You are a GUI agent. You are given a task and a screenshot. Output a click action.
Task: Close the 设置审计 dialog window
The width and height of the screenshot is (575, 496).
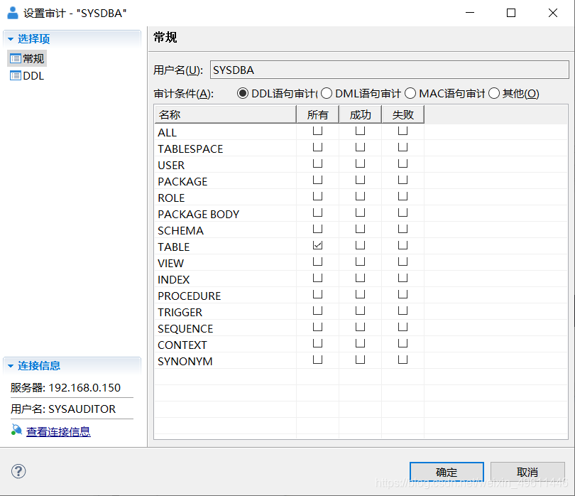click(553, 13)
